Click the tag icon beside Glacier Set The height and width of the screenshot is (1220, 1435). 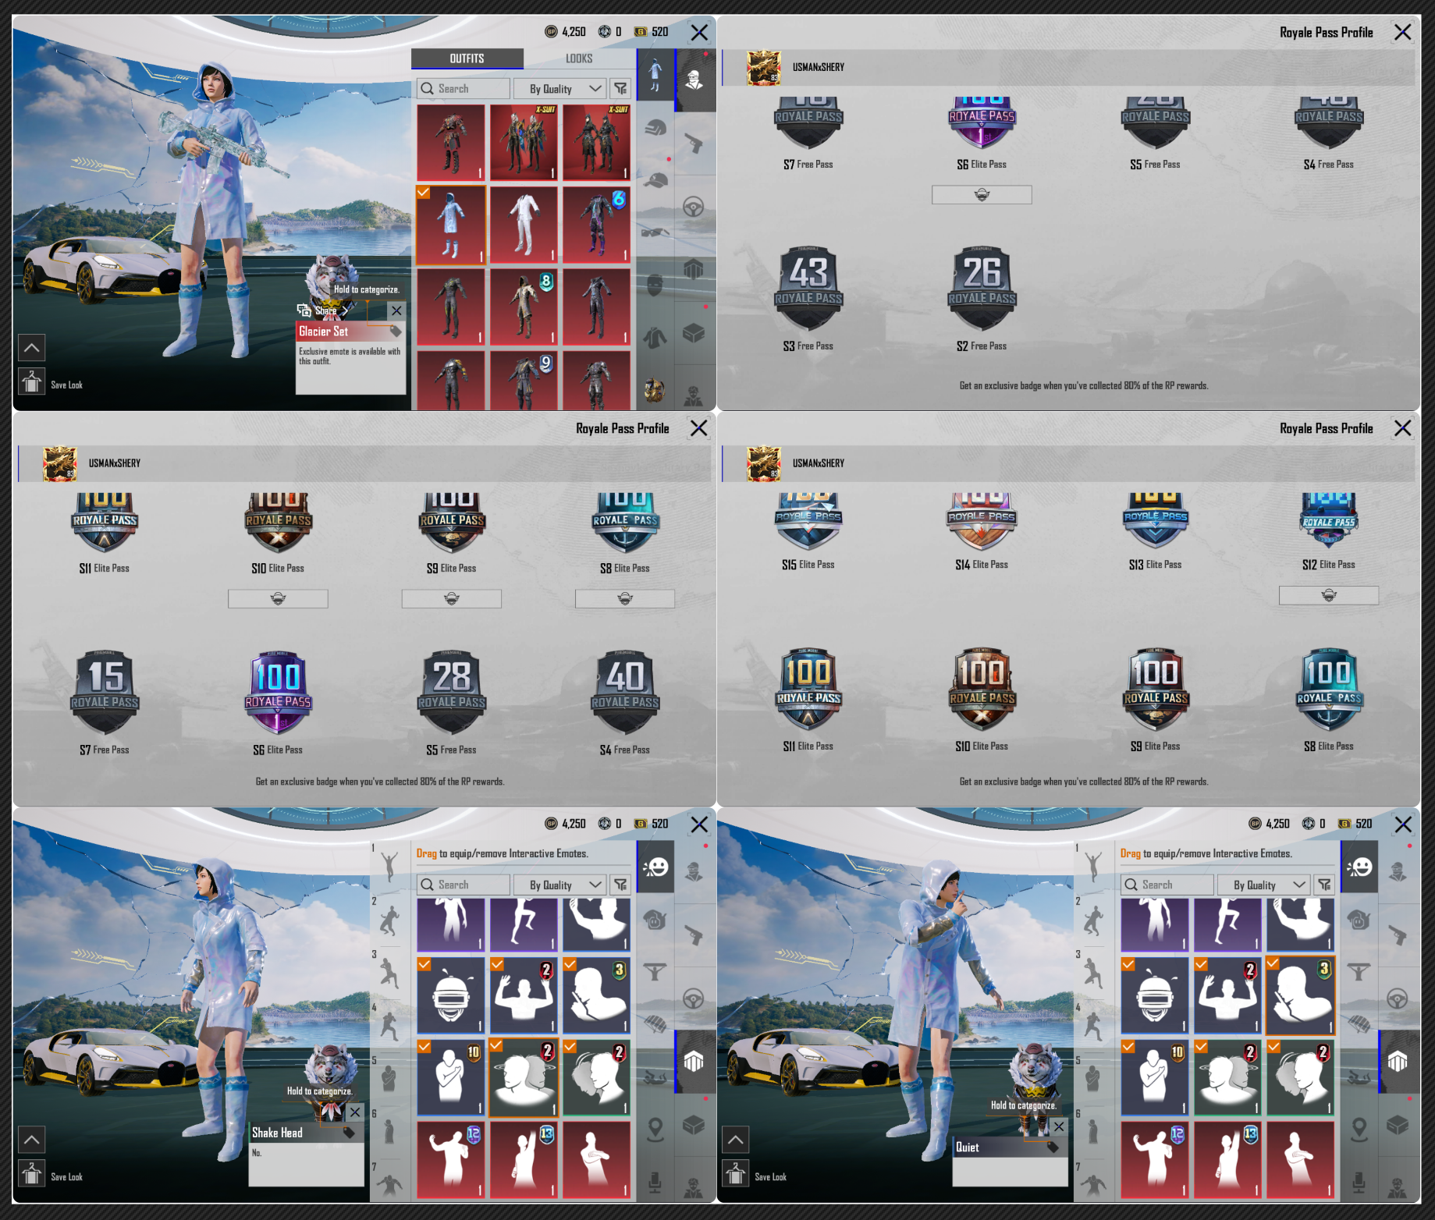(396, 332)
